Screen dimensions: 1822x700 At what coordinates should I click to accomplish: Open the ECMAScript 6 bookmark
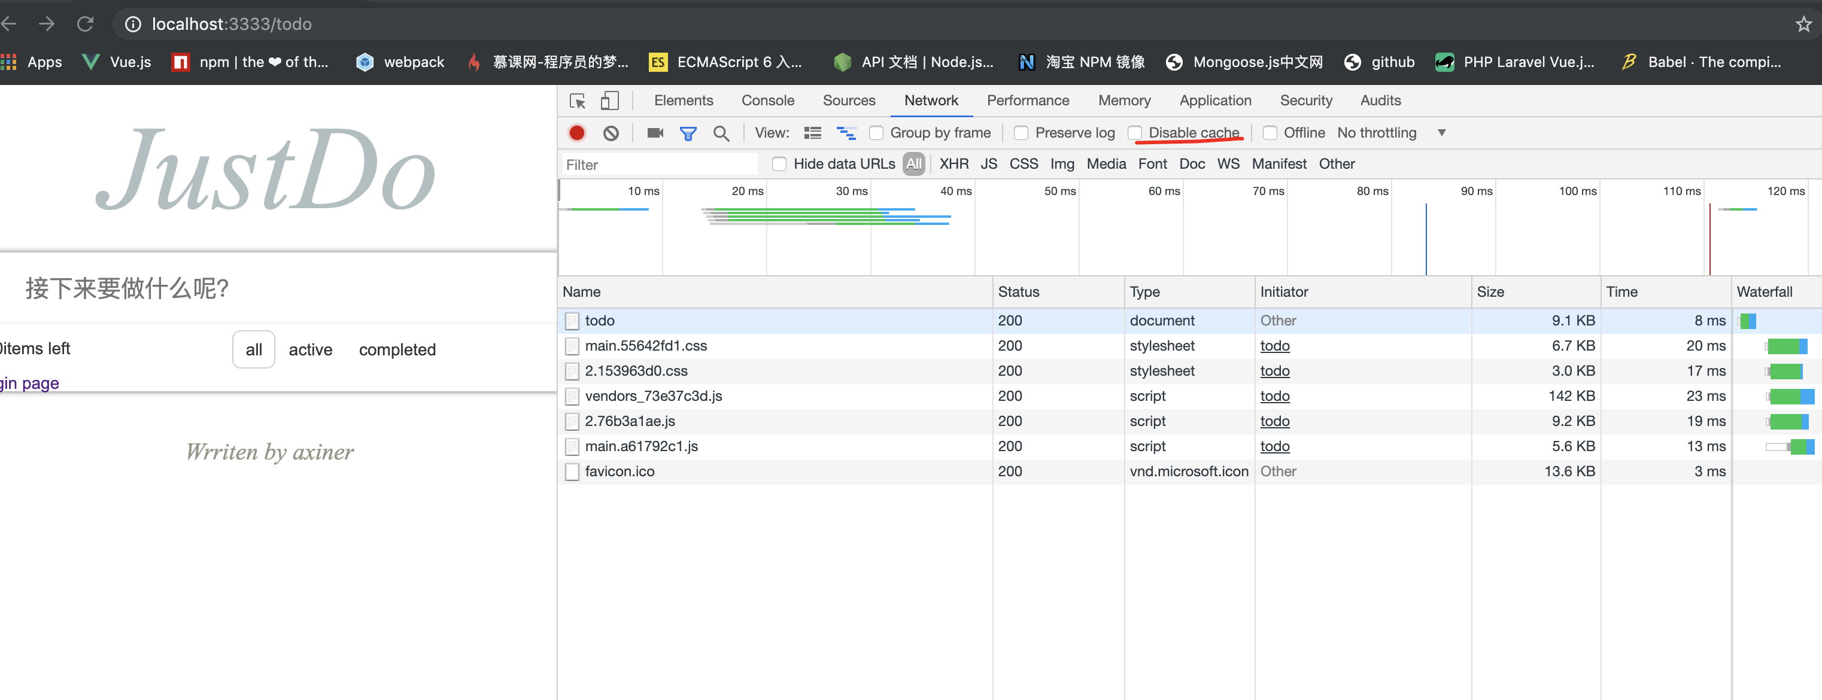(725, 62)
